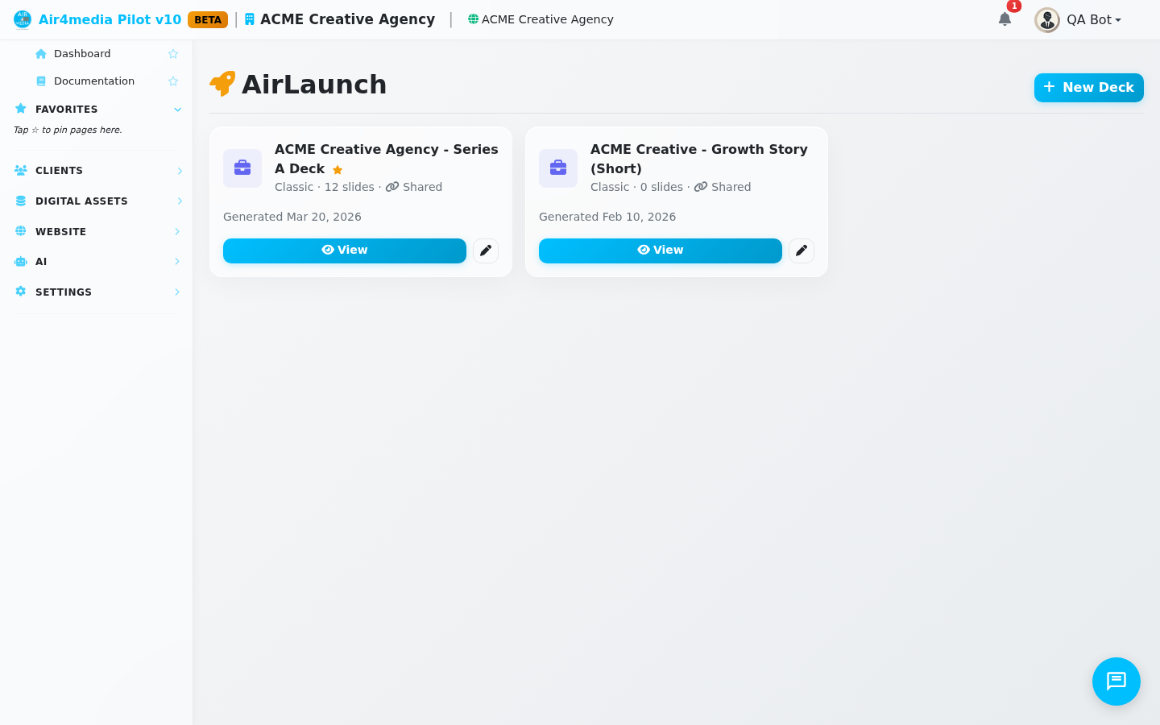
Task: View the Growth Story (Short) deck
Action: coord(661,251)
